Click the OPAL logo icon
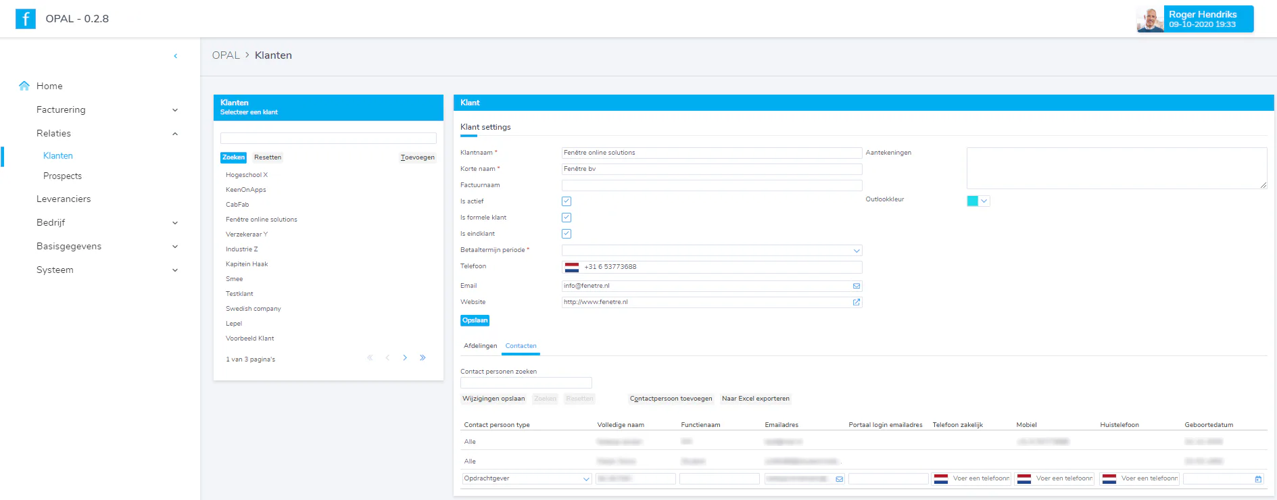This screenshot has height=500, width=1277. (x=26, y=18)
